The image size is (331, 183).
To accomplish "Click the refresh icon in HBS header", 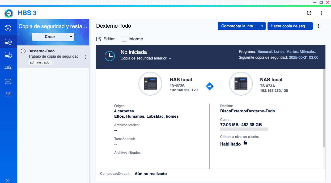I will (x=309, y=13).
